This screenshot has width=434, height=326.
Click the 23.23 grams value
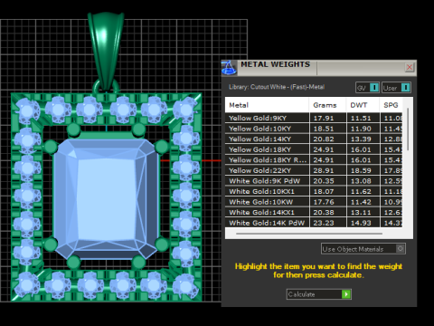click(x=324, y=223)
